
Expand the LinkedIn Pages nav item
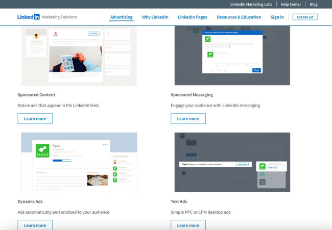click(x=192, y=17)
